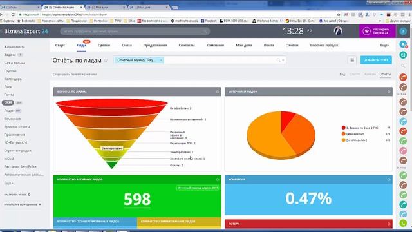Open the Контакты tab
The width and height of the screenshot is (412, 232).
(187, 46)
